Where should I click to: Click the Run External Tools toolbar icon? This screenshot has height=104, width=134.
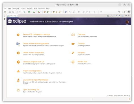point(38,12)
